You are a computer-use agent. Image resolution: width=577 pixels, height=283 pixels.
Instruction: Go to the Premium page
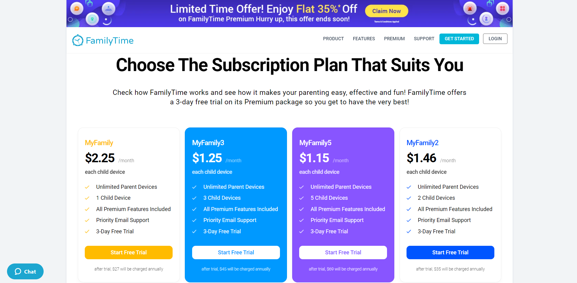click(x=394, y=39)
